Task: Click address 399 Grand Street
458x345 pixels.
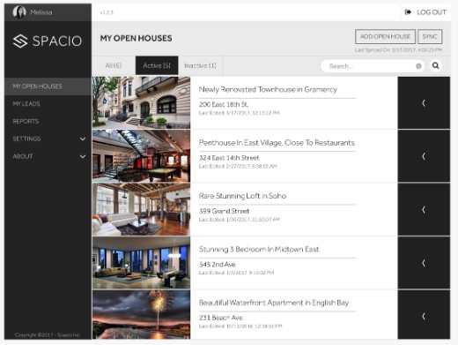Action: [x=224, y=211]
